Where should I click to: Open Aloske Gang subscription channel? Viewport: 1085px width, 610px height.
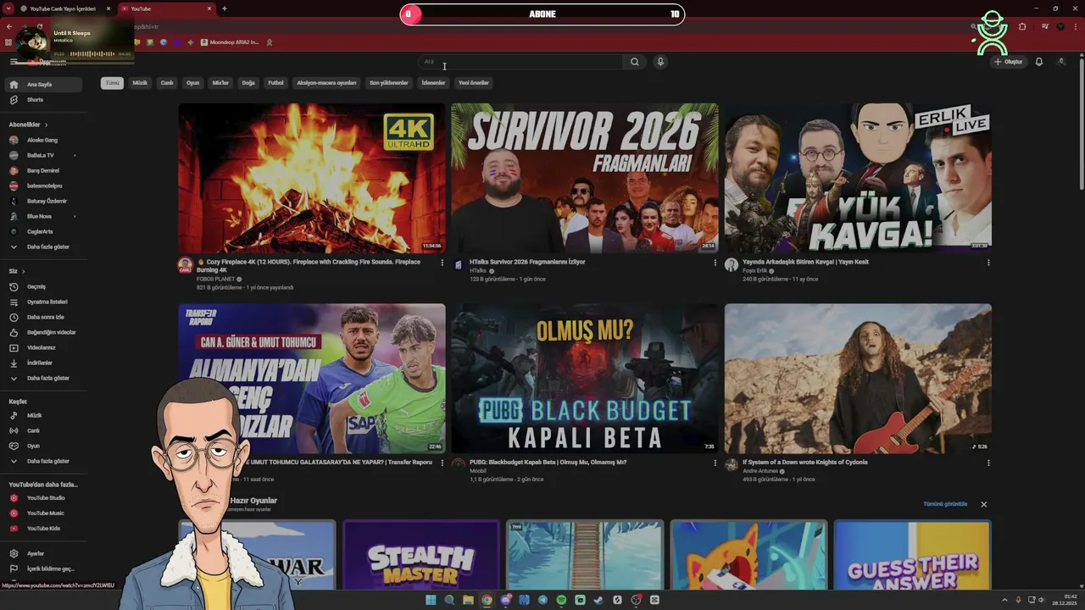pos(42,140)
